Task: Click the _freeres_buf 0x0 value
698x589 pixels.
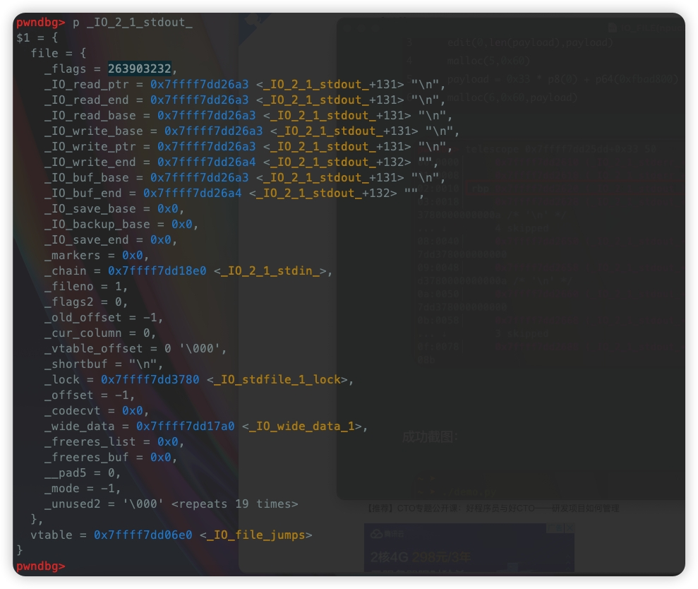Action: pyautogui.click(x=161, y=458)
